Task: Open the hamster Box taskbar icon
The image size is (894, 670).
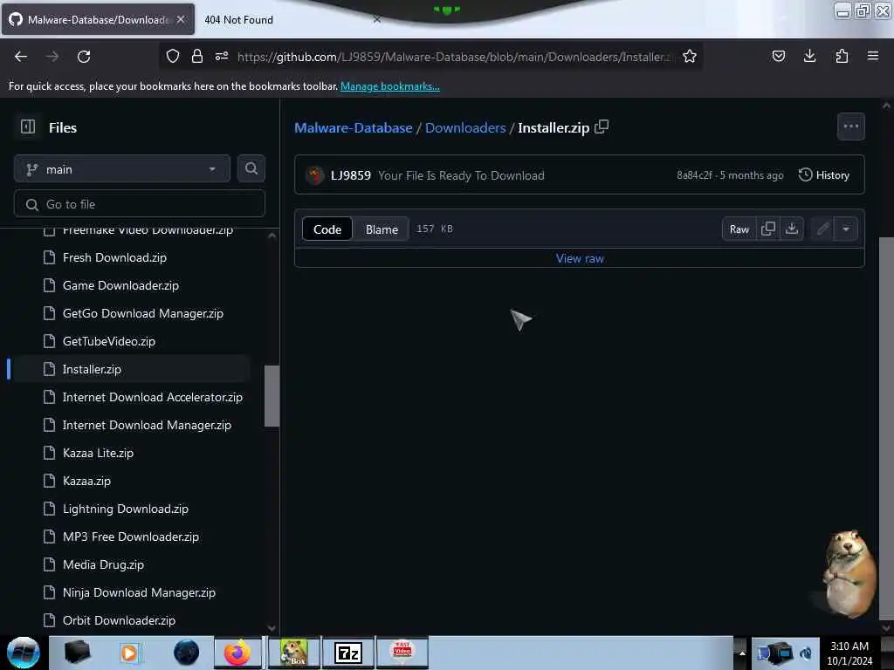Action: point(294,653)
